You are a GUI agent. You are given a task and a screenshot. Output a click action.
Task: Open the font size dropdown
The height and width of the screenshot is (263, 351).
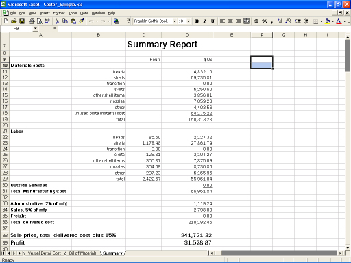click(189, 21)
